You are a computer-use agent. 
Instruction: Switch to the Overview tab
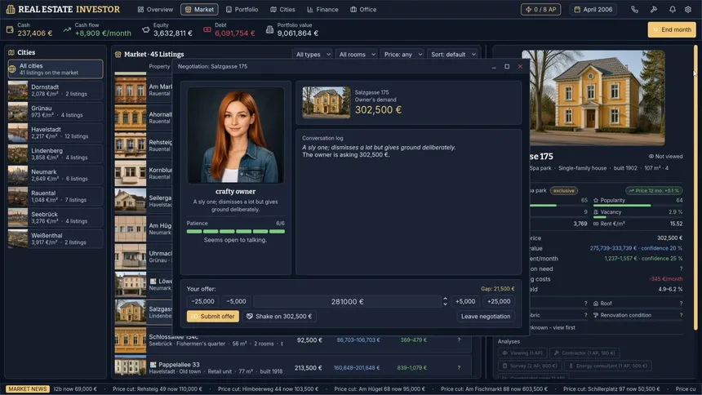click(x=155, y=10)
